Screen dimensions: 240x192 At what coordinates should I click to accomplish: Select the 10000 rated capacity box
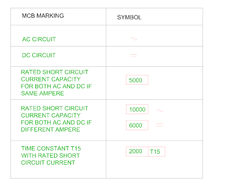(x=137, y=109)
